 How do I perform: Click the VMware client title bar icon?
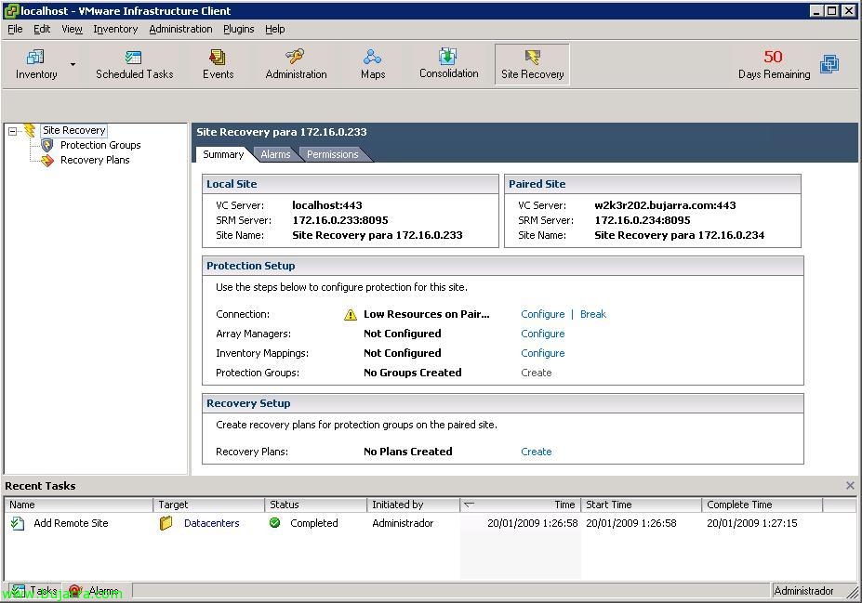point(11,10)
